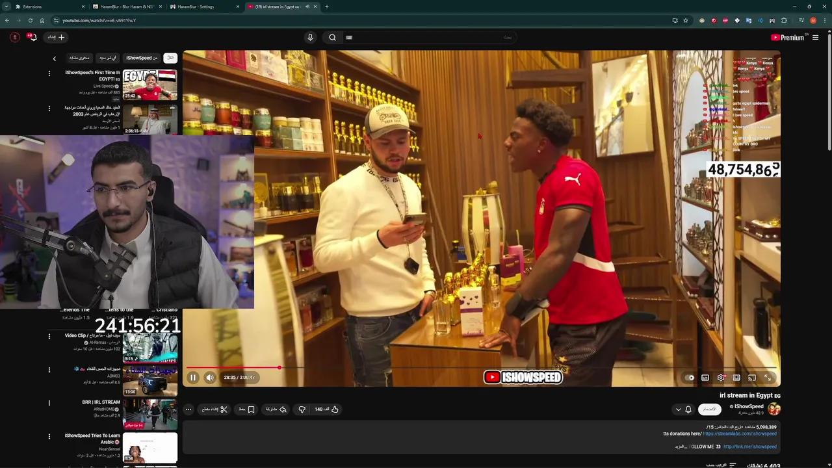Open options menu for 'Video Clip' Al-Remas video

click(x=49, y=337)
